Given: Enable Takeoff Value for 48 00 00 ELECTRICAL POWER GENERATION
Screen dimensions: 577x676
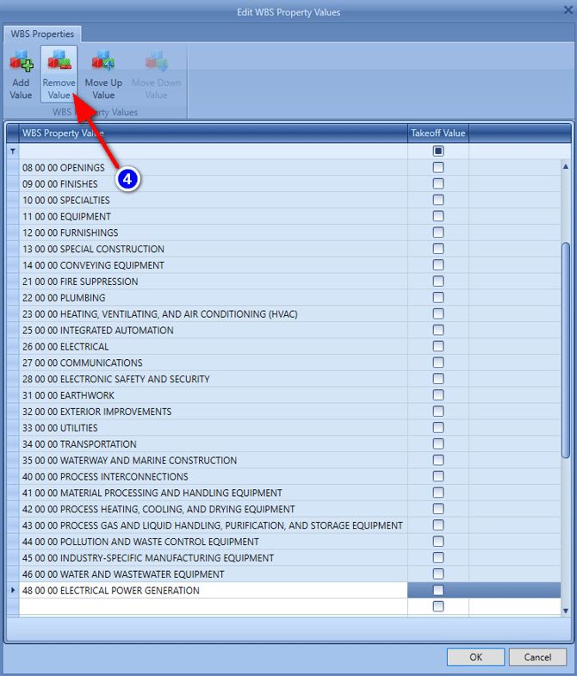Looking at the screenshot, I should click(x=438, y=590).
